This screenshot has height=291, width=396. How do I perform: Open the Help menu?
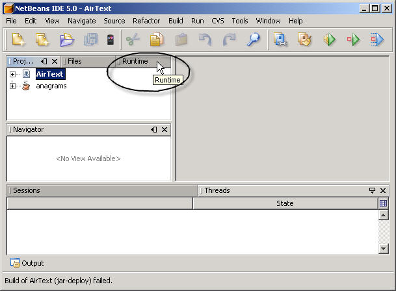tap(295, 21)
